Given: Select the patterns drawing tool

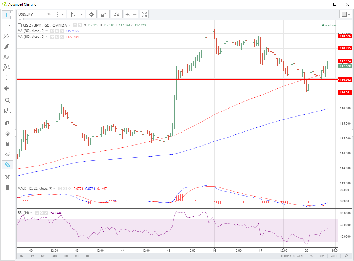Looking at the screenshot, I should click(x=7, y=67).
